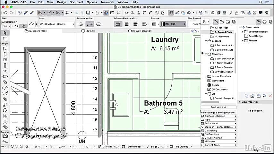Image resolution: width=274 pixels, height=154 pixels.
Task: Select the top reference plane location
Action: pos(118,24)
